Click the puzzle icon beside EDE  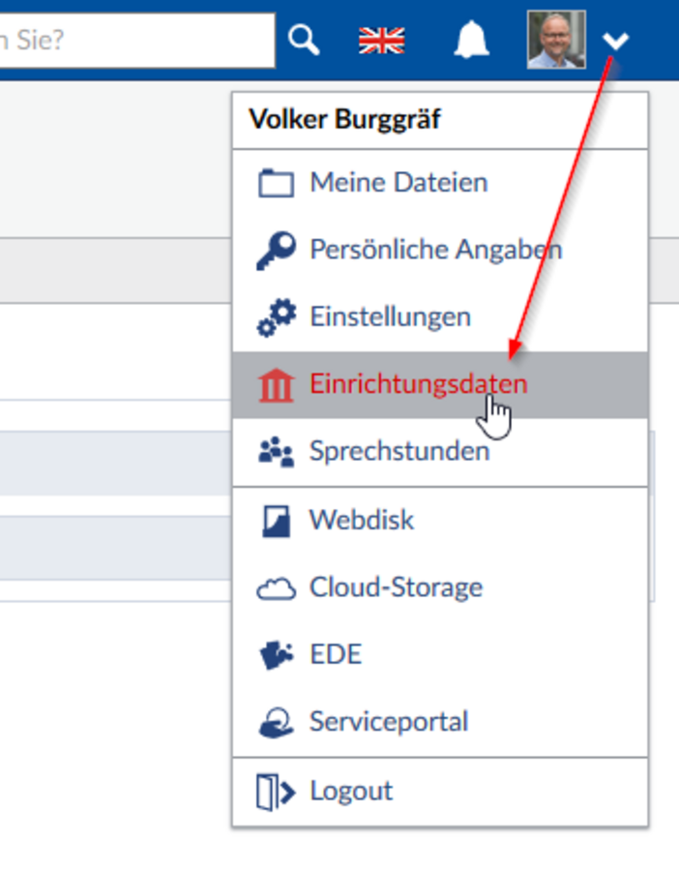click(x=276, y=655)
